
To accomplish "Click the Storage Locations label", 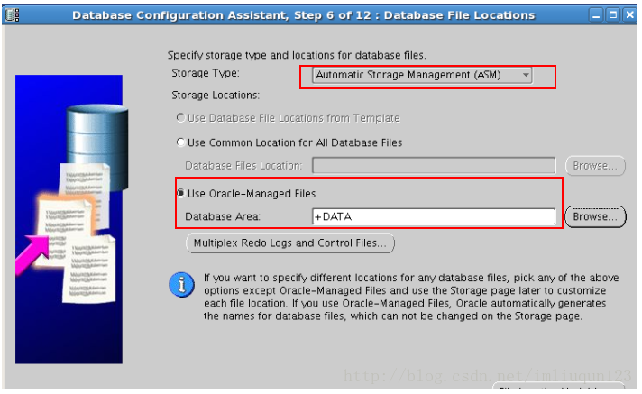I will click(x=216, y=96).
